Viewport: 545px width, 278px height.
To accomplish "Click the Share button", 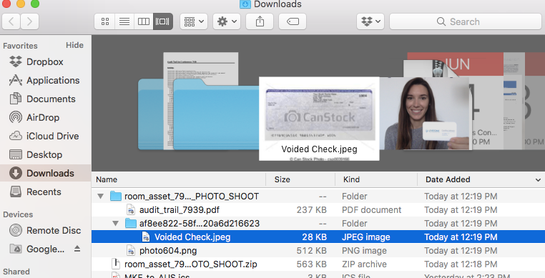I will tap(260, 21).
